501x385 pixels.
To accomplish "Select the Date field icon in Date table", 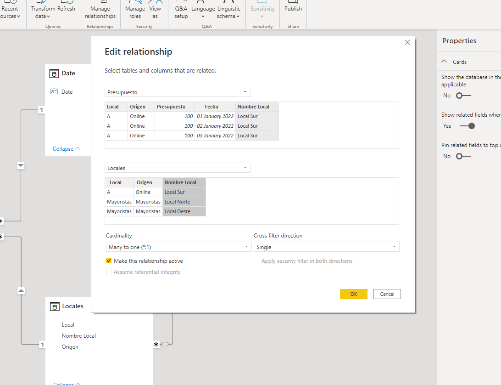I will point(54,91).
